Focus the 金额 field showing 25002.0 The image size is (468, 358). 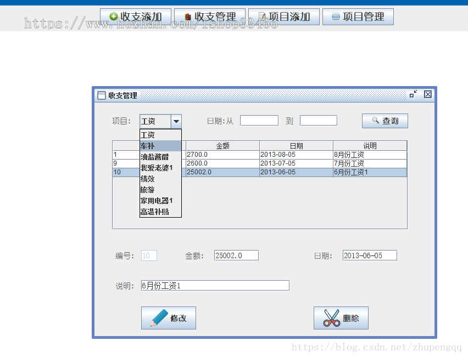click(x=236, y=255)
